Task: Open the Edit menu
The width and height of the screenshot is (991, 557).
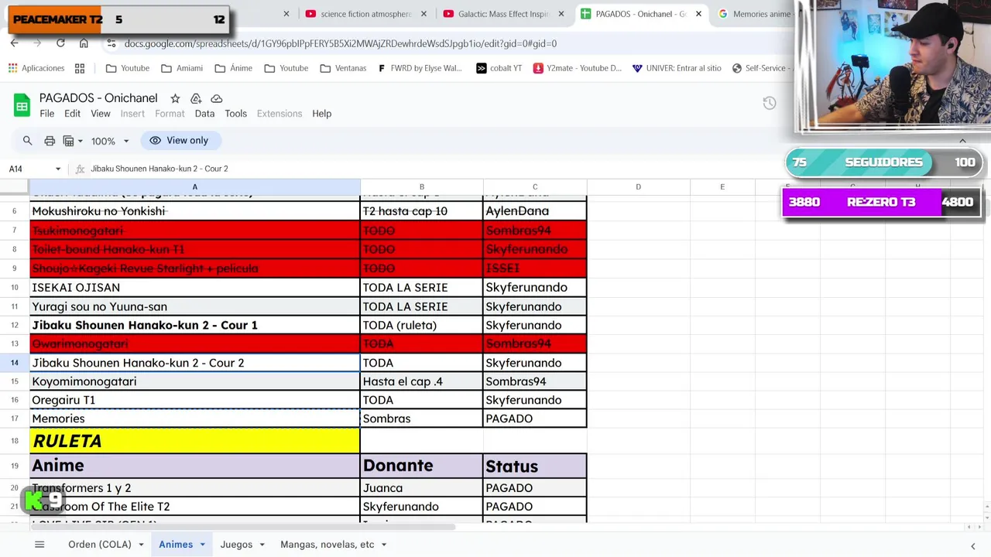Action: click(72, 114)
